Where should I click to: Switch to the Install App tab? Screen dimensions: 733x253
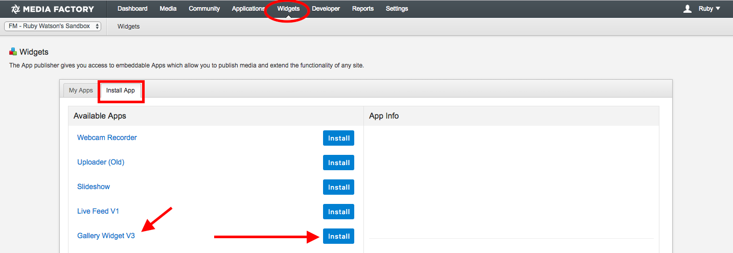pos(121,90)
